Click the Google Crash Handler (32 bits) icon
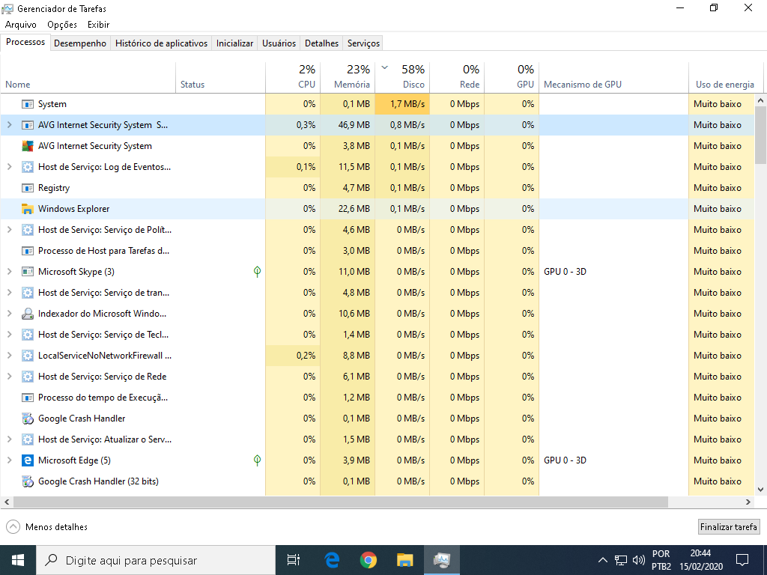767x575 pixels. click(x=28, y=481)
